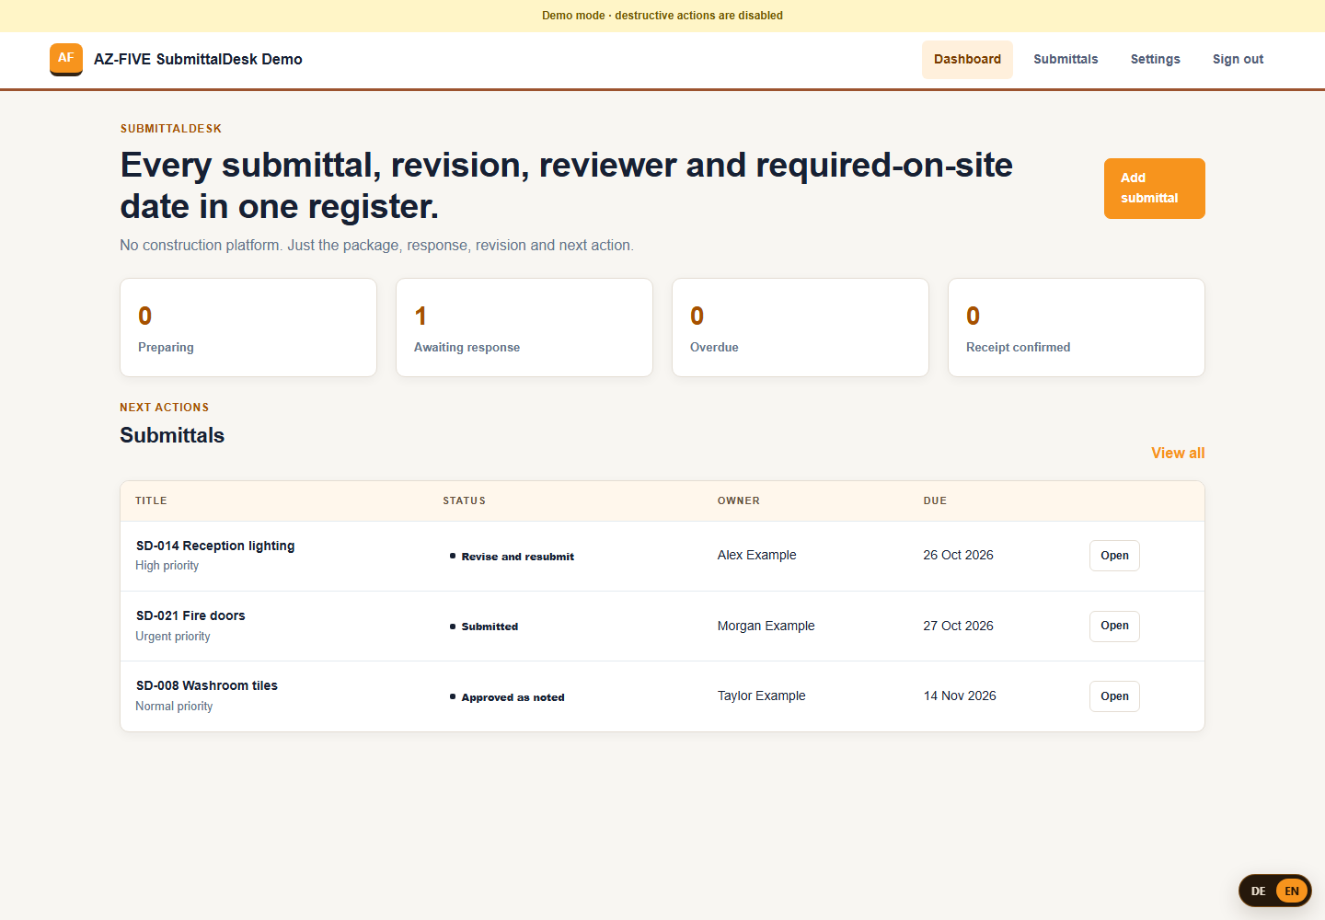Select the Awaiting response count card

(x=524, y=328)
